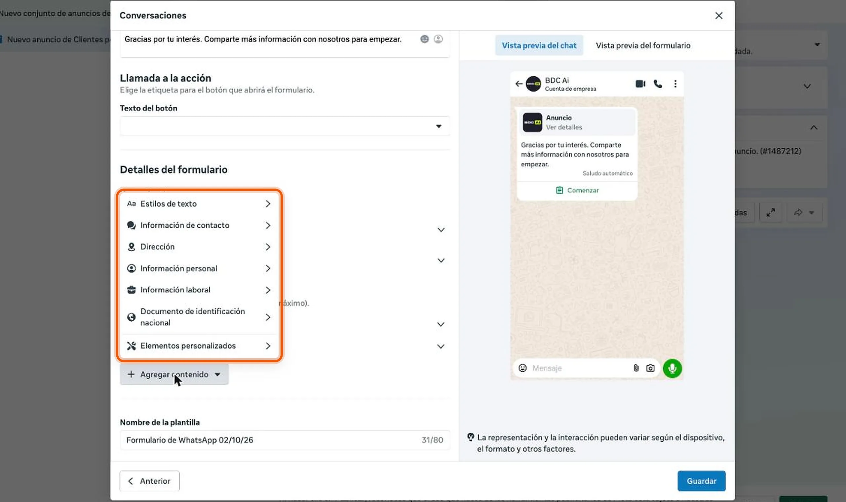Click the Guardar button
Screen dimensions: 846x502
(701, 481)
